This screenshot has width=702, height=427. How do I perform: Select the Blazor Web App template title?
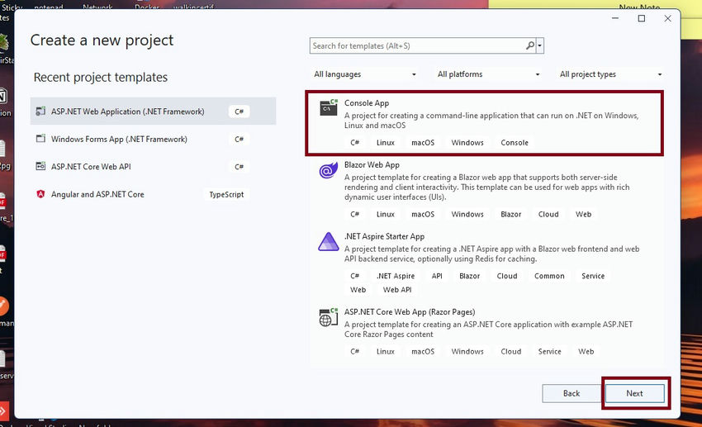point(372,164)
